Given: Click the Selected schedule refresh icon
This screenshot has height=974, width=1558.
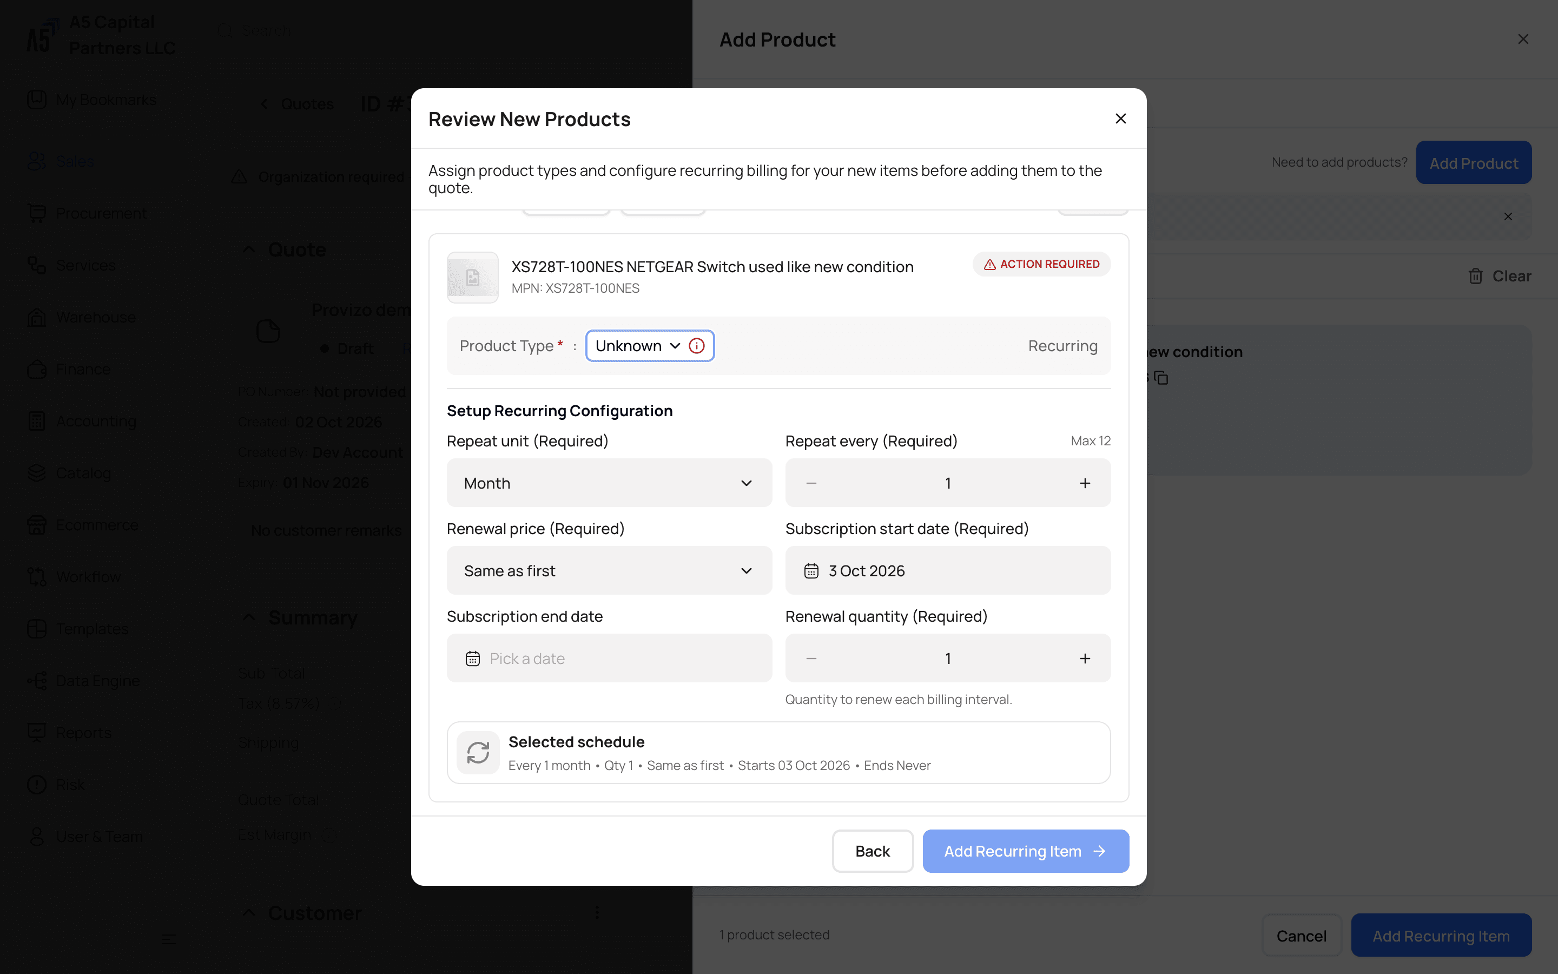Looking at the screenshot, I should tap(478, 752).
